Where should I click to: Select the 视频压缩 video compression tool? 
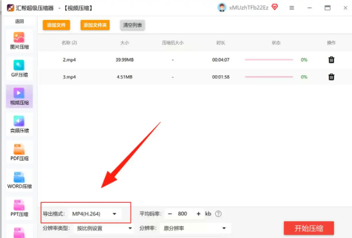(19, 96)
